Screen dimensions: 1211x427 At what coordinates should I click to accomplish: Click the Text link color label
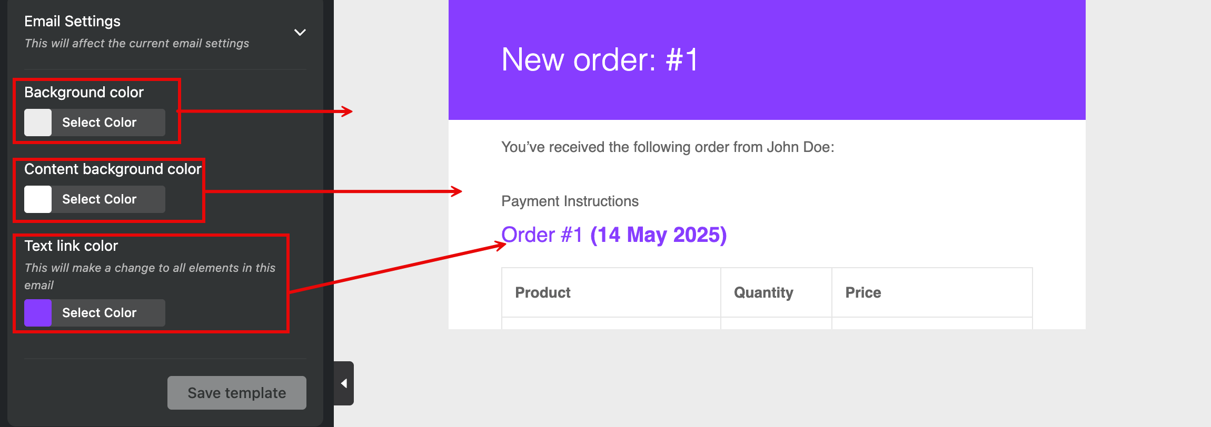coord(71,246)
